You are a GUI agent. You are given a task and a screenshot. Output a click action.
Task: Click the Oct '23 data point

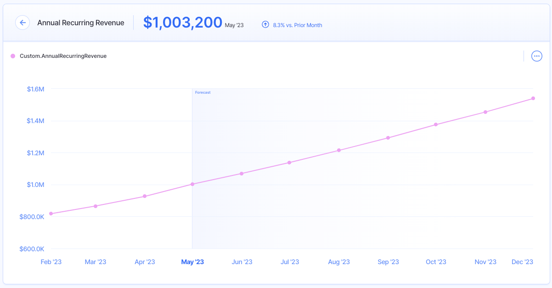tap(435, 124)
